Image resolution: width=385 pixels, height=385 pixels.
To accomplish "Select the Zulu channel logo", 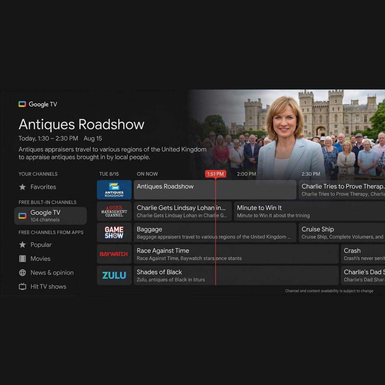I will [x=114, y=275].
